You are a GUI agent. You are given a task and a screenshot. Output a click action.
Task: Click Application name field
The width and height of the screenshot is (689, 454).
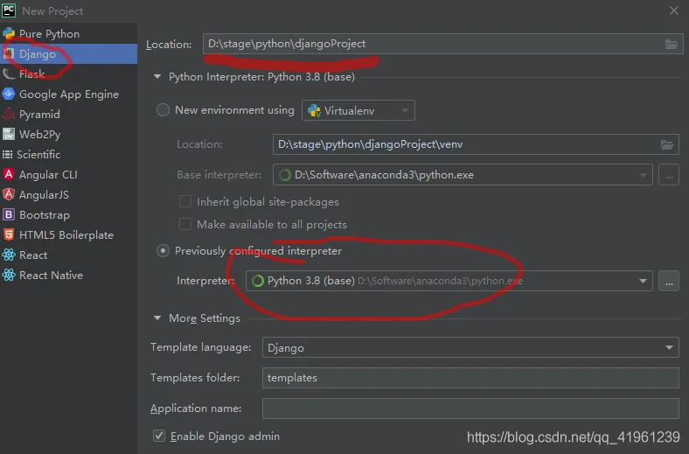tap(470, 409)
